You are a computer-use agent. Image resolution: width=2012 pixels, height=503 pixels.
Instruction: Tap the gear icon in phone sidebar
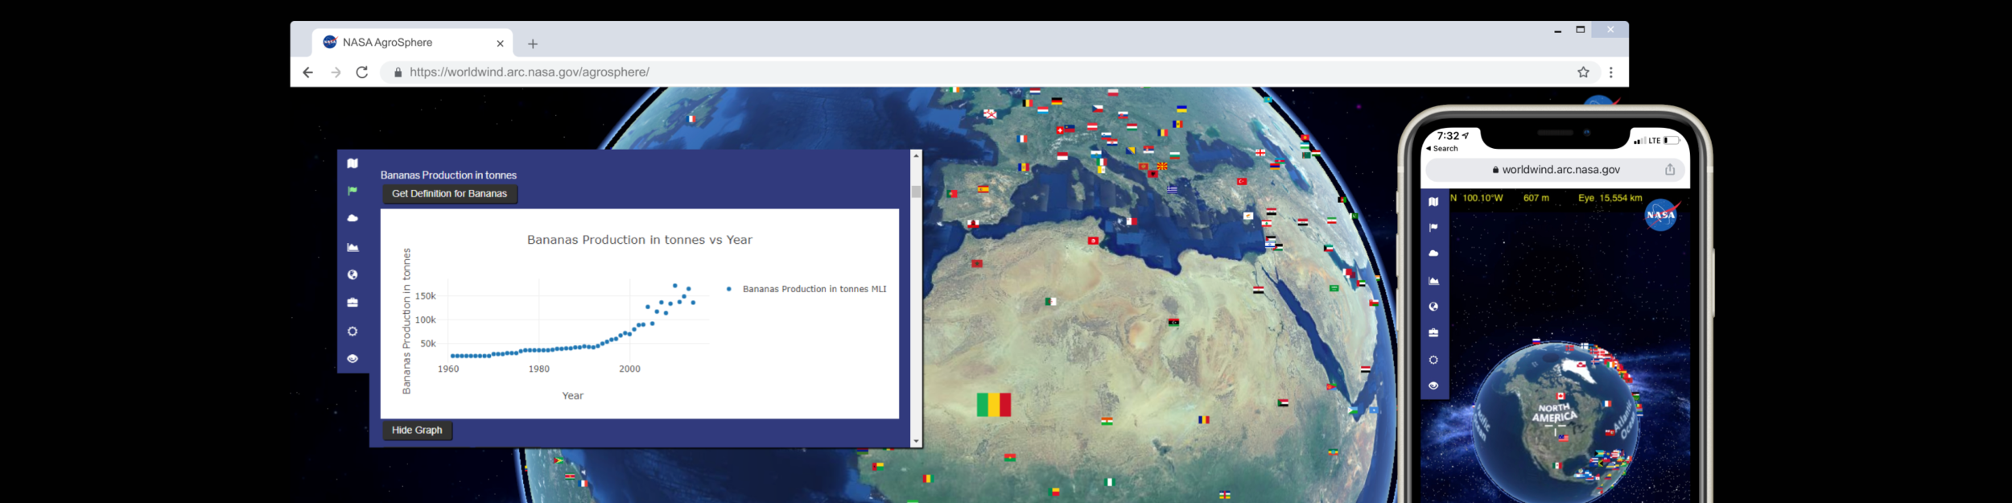tap(1433, 360)
